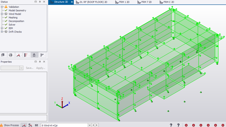Select the BIM status row
Image resolution: width=226 pixels, height=127 pixels.
[11, 28]
